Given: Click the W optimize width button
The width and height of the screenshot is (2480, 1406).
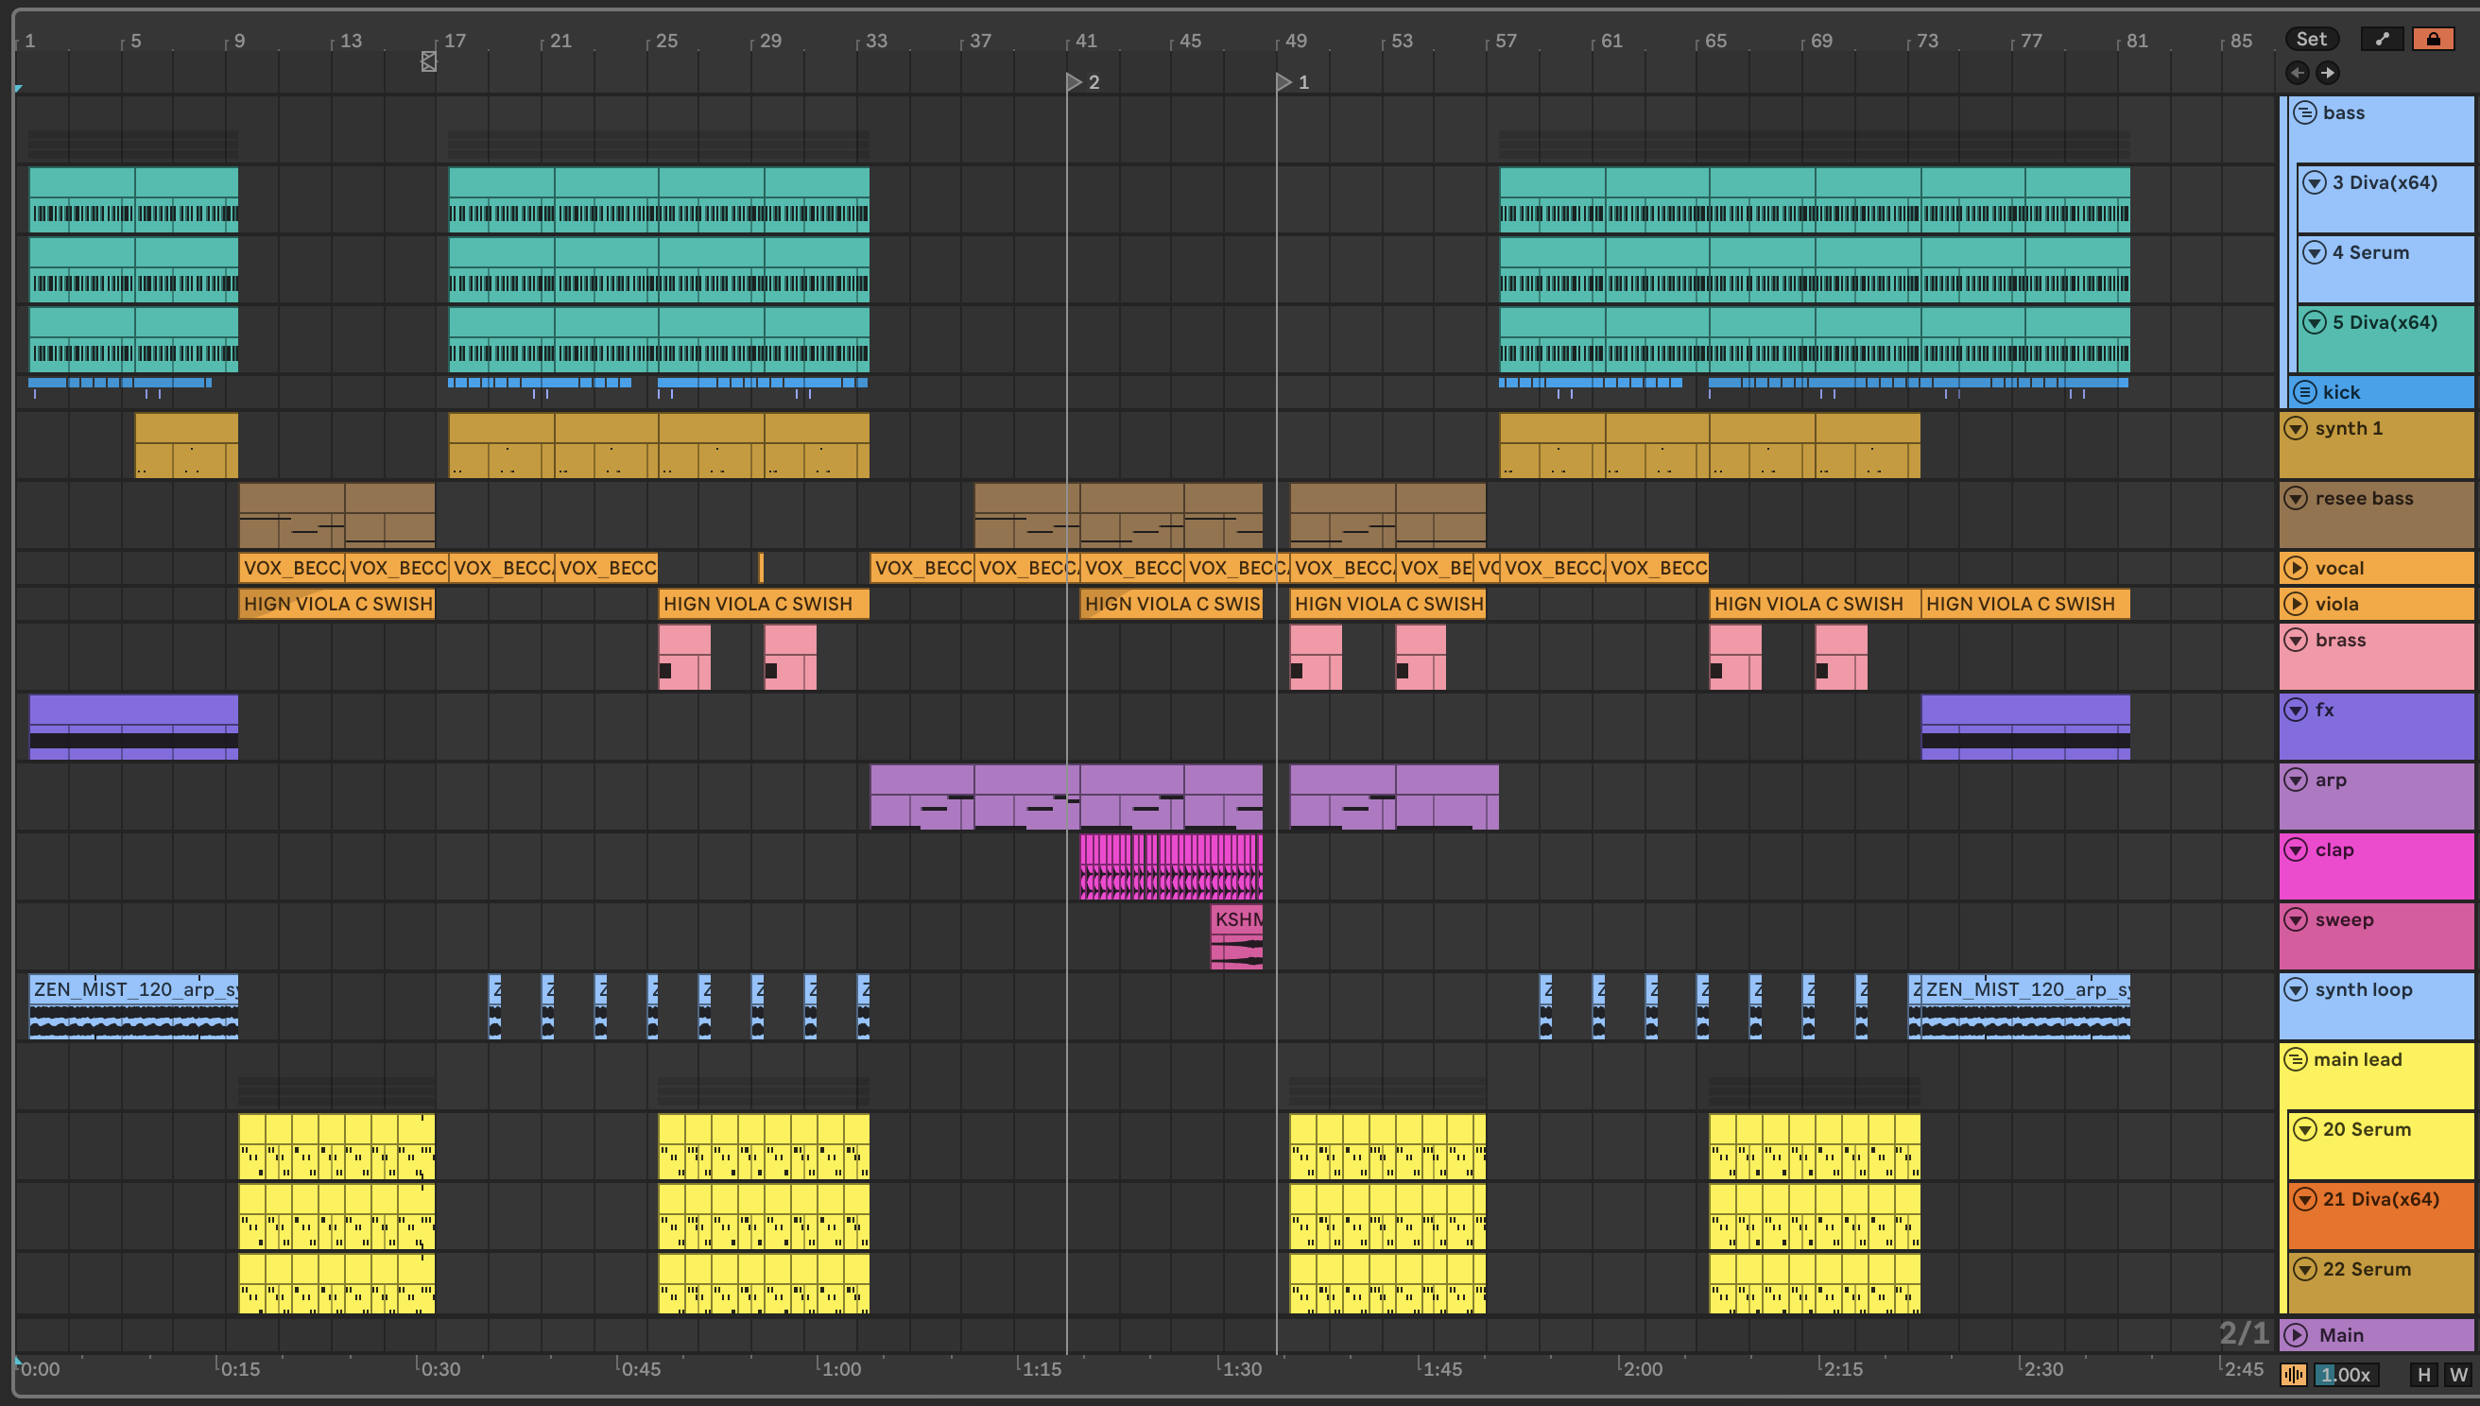Looking at the screenshot, I should point(2457,1374).
